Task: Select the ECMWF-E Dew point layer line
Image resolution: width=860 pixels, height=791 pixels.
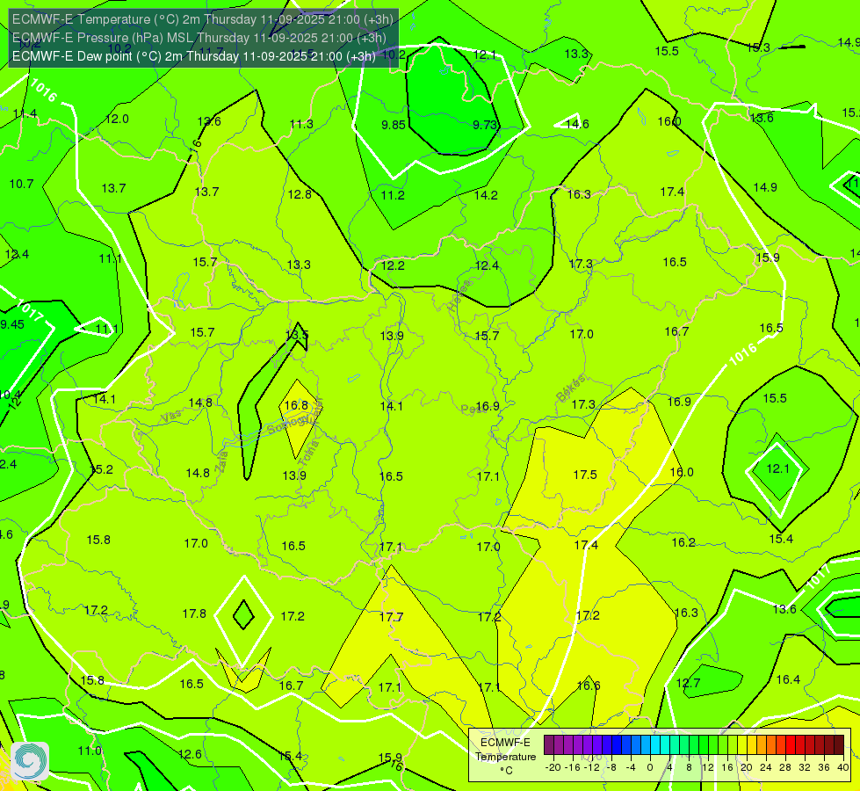Action: coord(193,56)
